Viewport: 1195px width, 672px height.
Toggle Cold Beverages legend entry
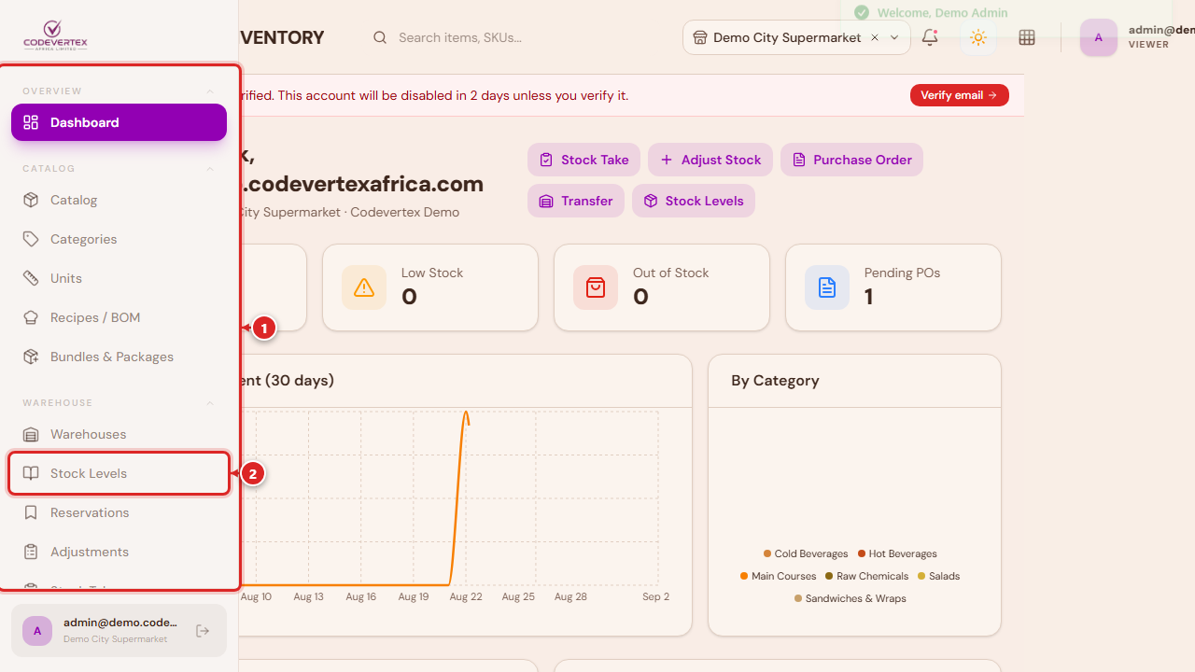point(806,553)
